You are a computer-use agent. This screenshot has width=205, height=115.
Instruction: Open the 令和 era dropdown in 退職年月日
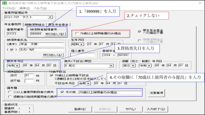[145, 66]
